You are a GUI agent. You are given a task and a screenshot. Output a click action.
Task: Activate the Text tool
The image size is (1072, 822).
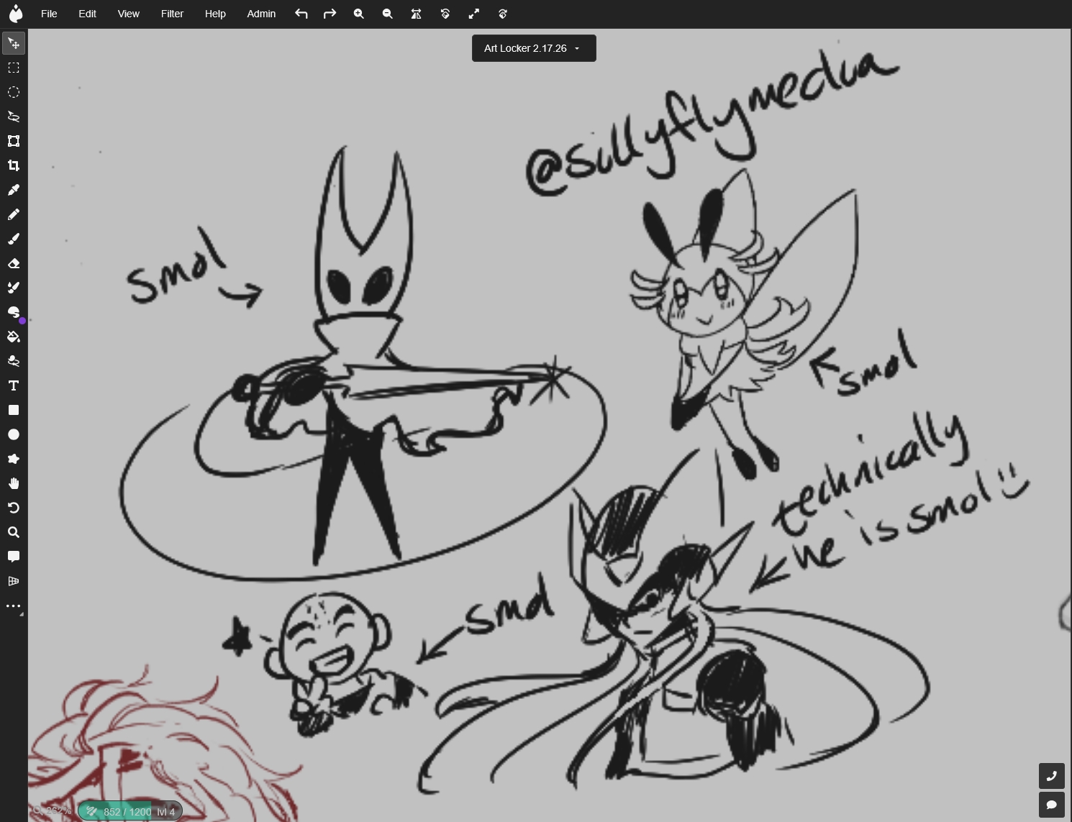(x=14, y=385)
